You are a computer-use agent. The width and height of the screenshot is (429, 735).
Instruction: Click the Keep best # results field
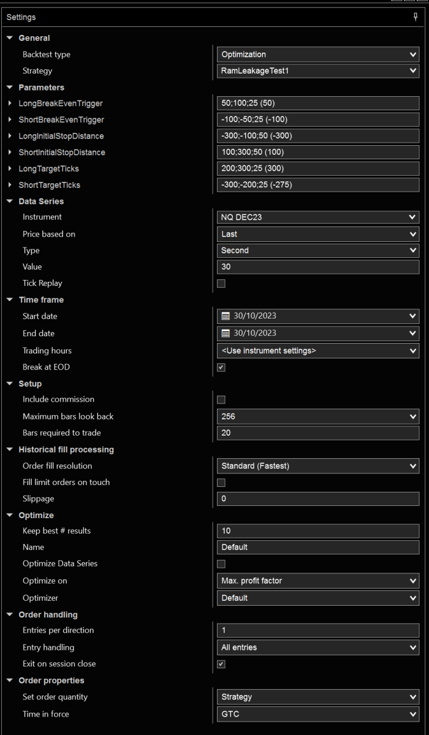[x=317, y=531]
